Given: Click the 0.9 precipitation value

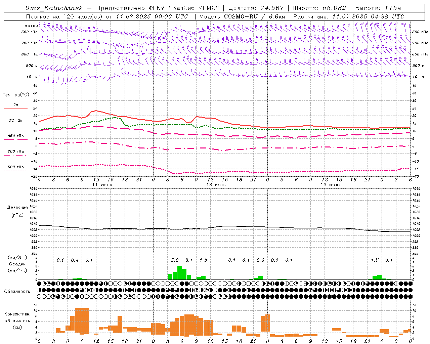Looking at the screenshot, I should click(x=260, y=260).
